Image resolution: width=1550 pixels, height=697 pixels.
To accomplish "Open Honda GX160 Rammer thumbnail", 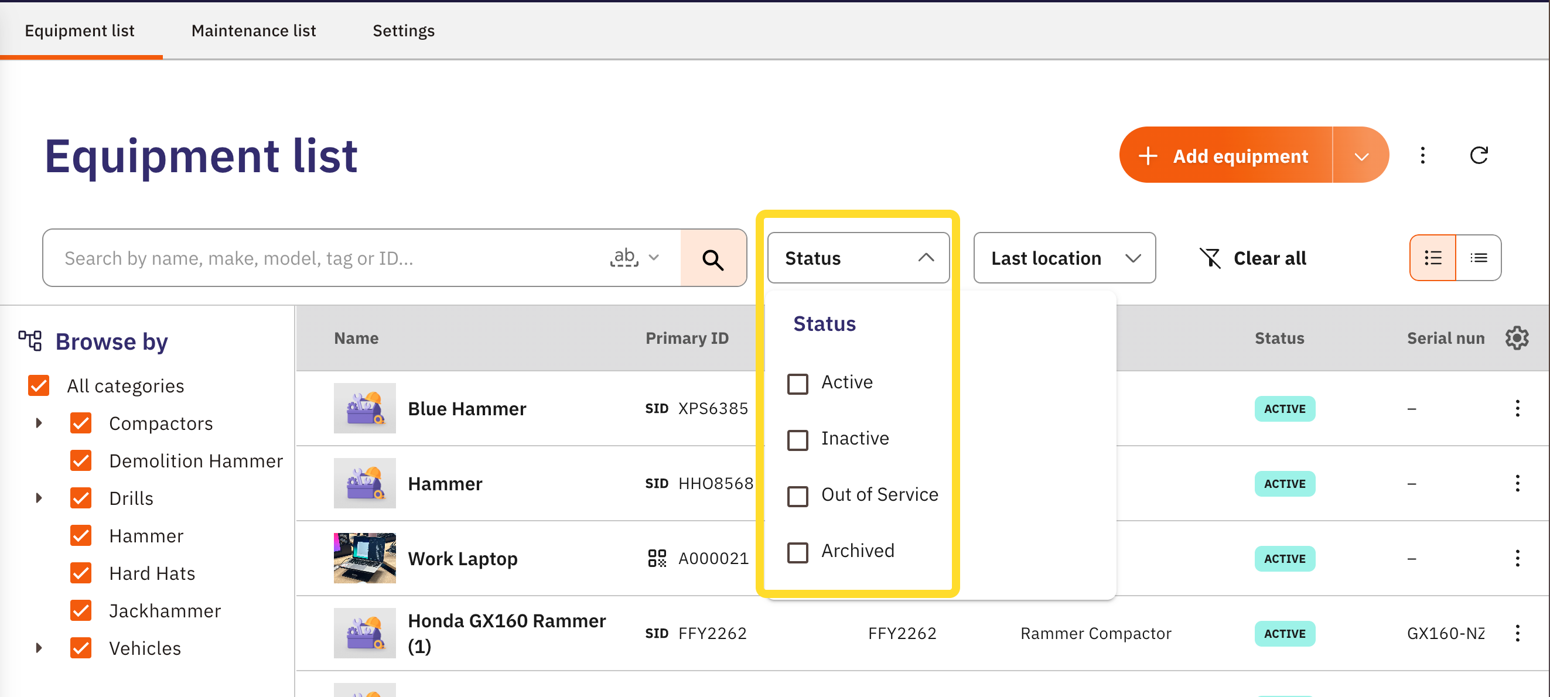I will [364, 633].
